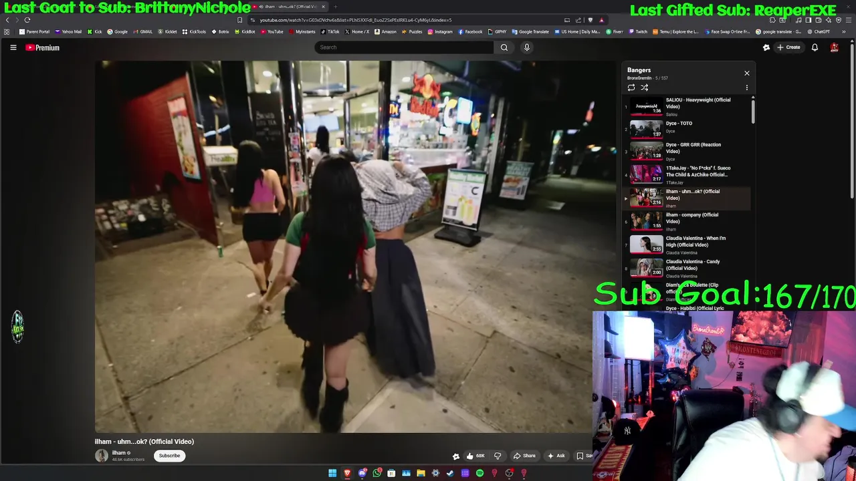Viewport: 856px width, 481px height.
Task: Click into the YouTube search field
Action: click(x=404, y=47)
